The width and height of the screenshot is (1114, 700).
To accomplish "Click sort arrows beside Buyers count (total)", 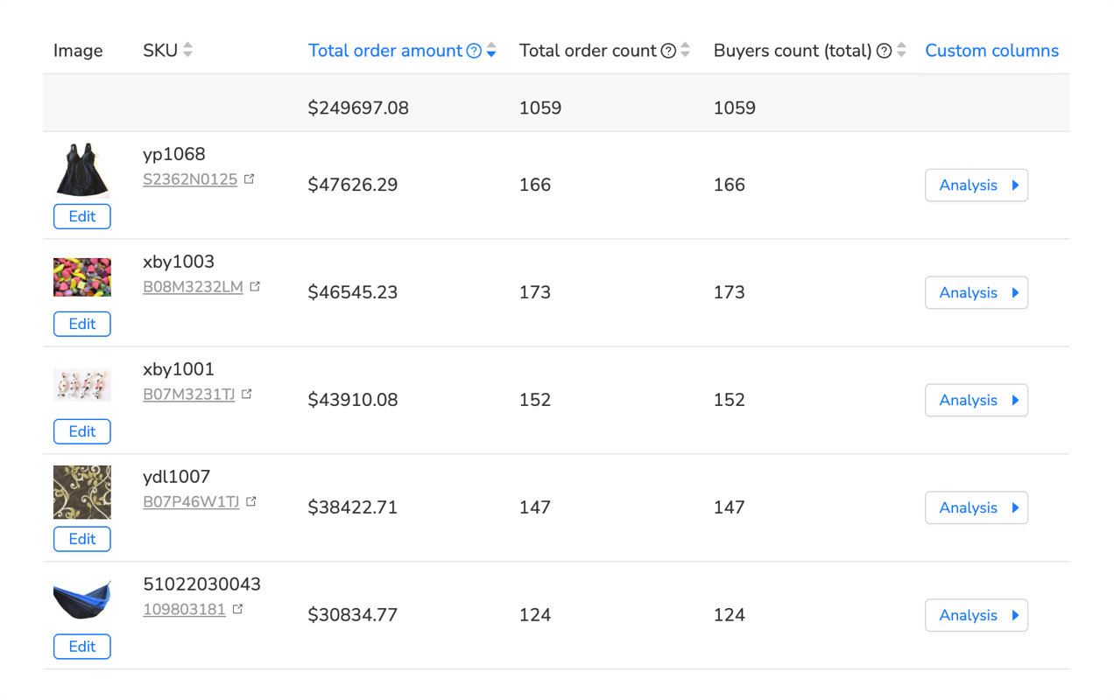I will [x=902, y=50].
